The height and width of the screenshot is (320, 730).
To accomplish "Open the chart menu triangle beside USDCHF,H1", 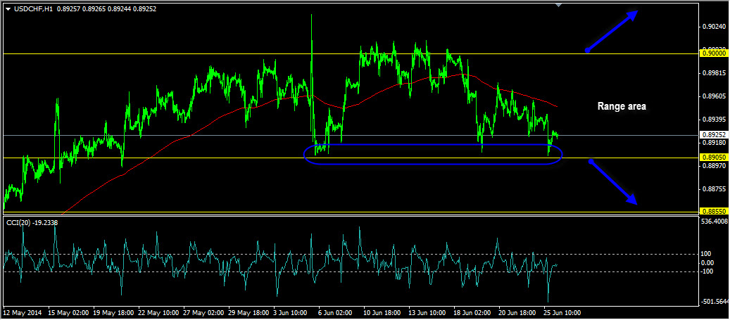I will click(8, 9).
